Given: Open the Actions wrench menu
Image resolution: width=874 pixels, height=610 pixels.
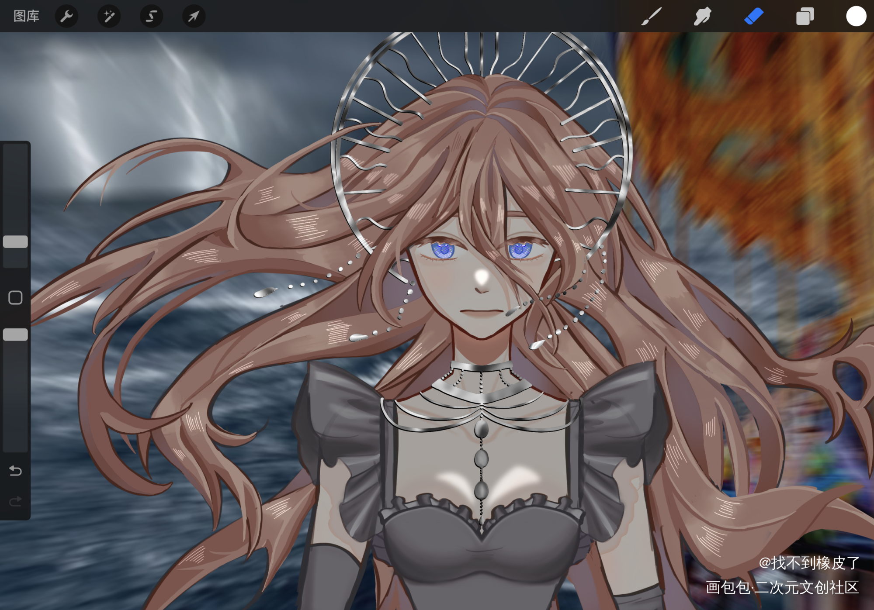Looking at the screenshot, I should point(66,16).
